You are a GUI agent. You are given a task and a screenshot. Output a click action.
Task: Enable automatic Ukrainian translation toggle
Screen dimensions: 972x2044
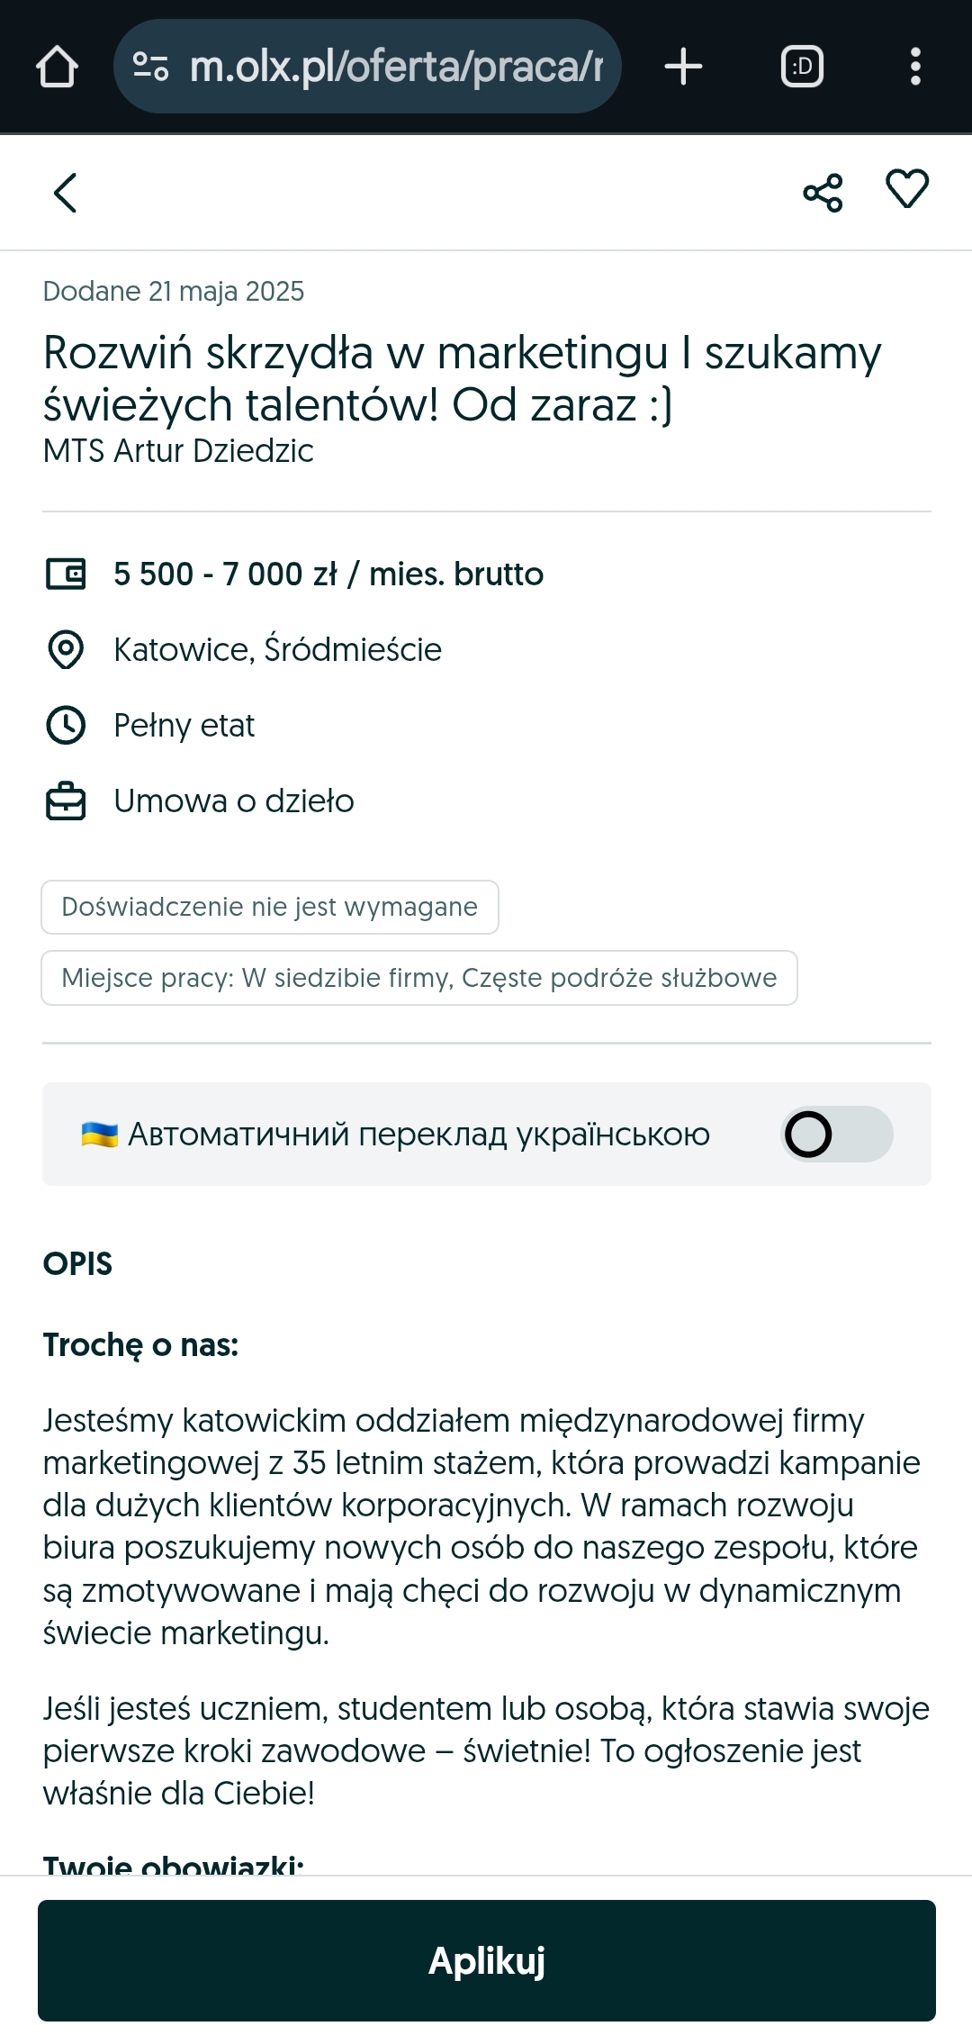click(836, 1134)
